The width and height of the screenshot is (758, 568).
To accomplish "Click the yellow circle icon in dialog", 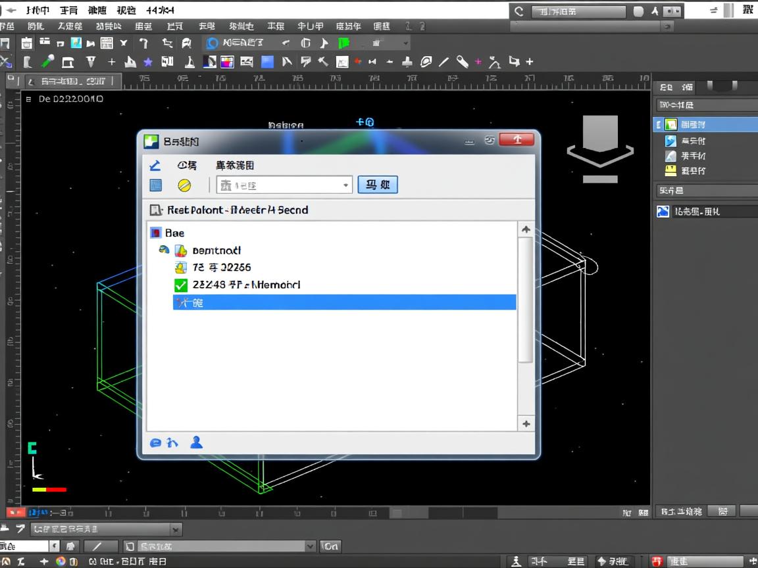I will [184, 185].
